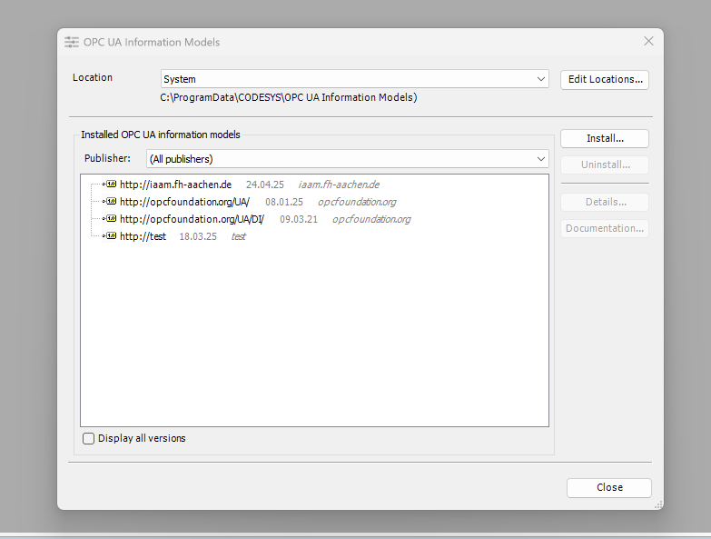Close the dialog using the title bar X
This screenshot has width=711, height=539.
point(648,41)
